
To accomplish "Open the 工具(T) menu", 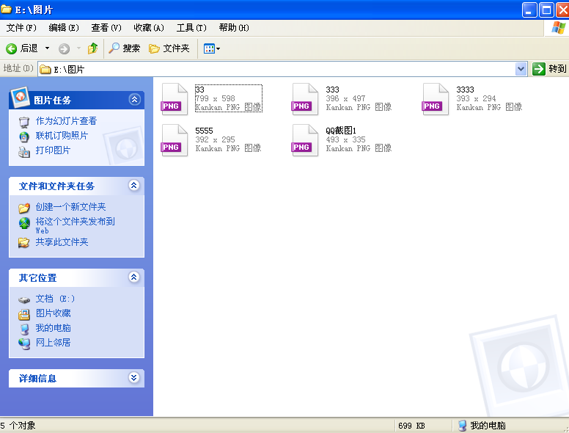I will tap(191, 28).
